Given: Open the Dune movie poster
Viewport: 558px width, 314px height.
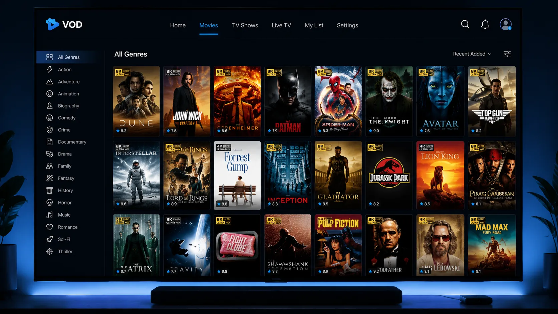Looking at the screenshot, I should (x=136, y=101).
